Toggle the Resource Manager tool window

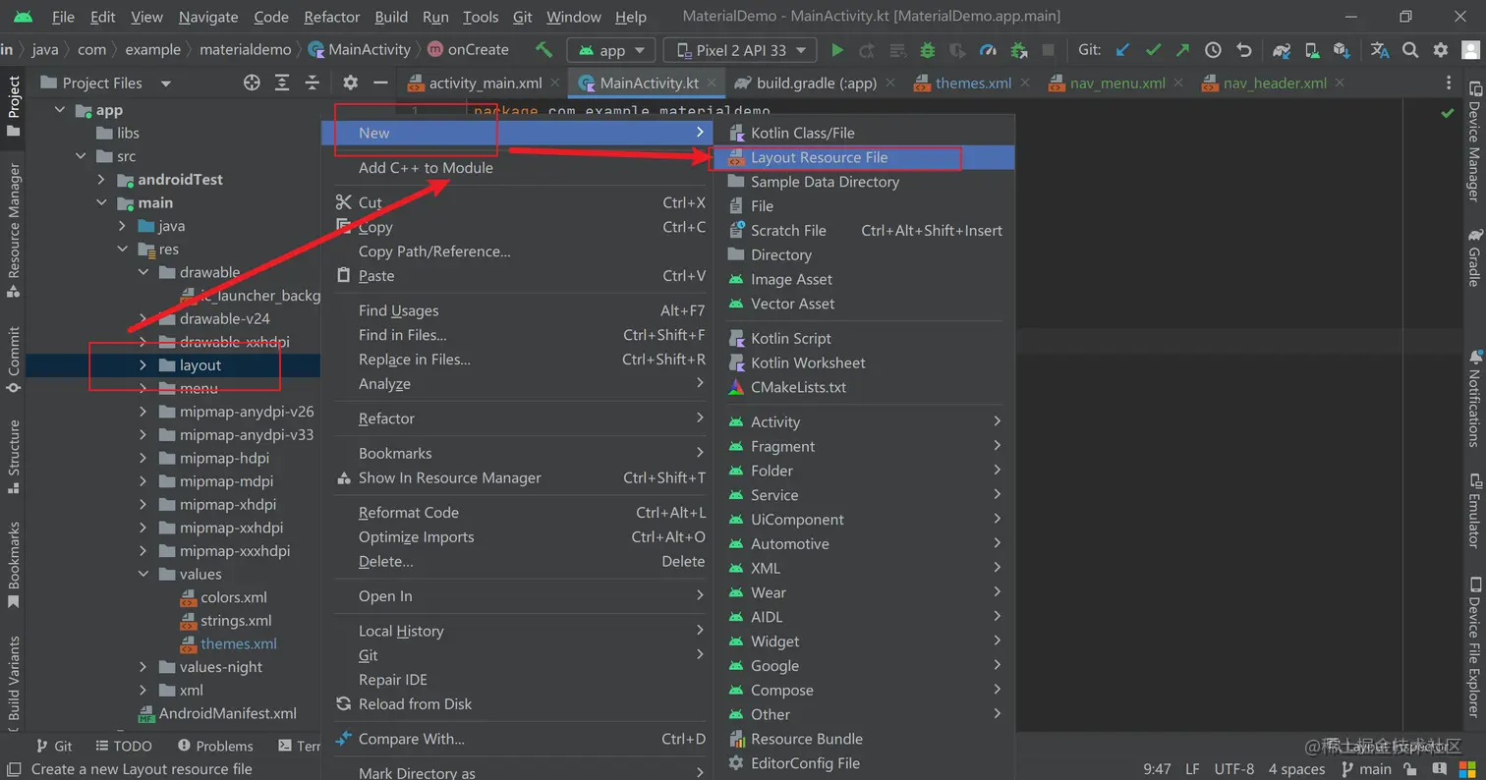click(14, 230)
